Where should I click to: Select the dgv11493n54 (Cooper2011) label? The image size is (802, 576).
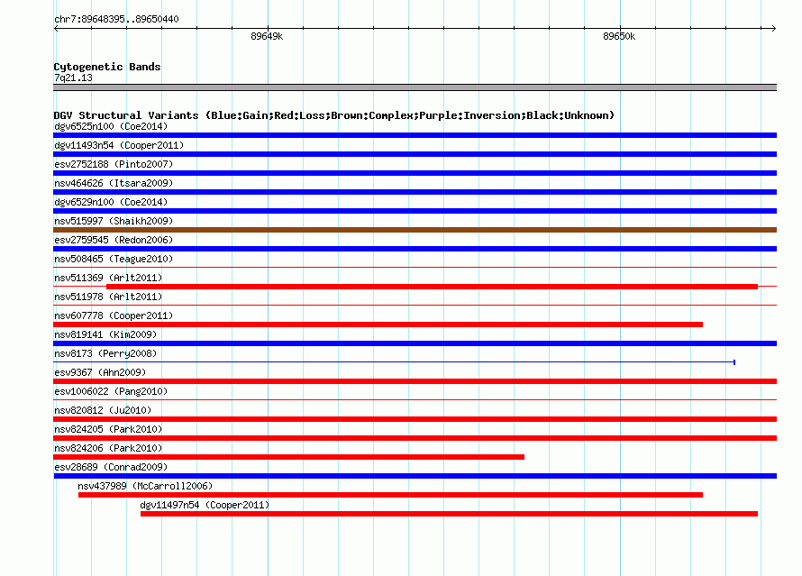coord(119,145)
